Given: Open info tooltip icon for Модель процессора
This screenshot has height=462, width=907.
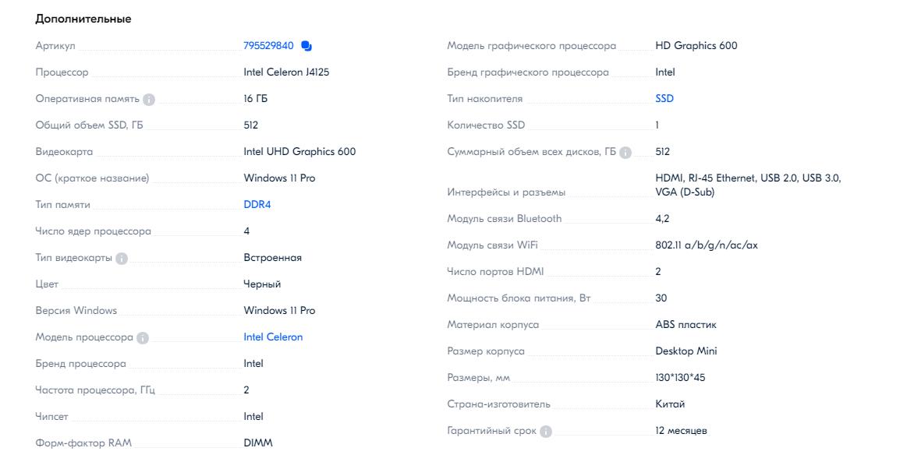Looking at the screenshot, I should tap(143, 338).
